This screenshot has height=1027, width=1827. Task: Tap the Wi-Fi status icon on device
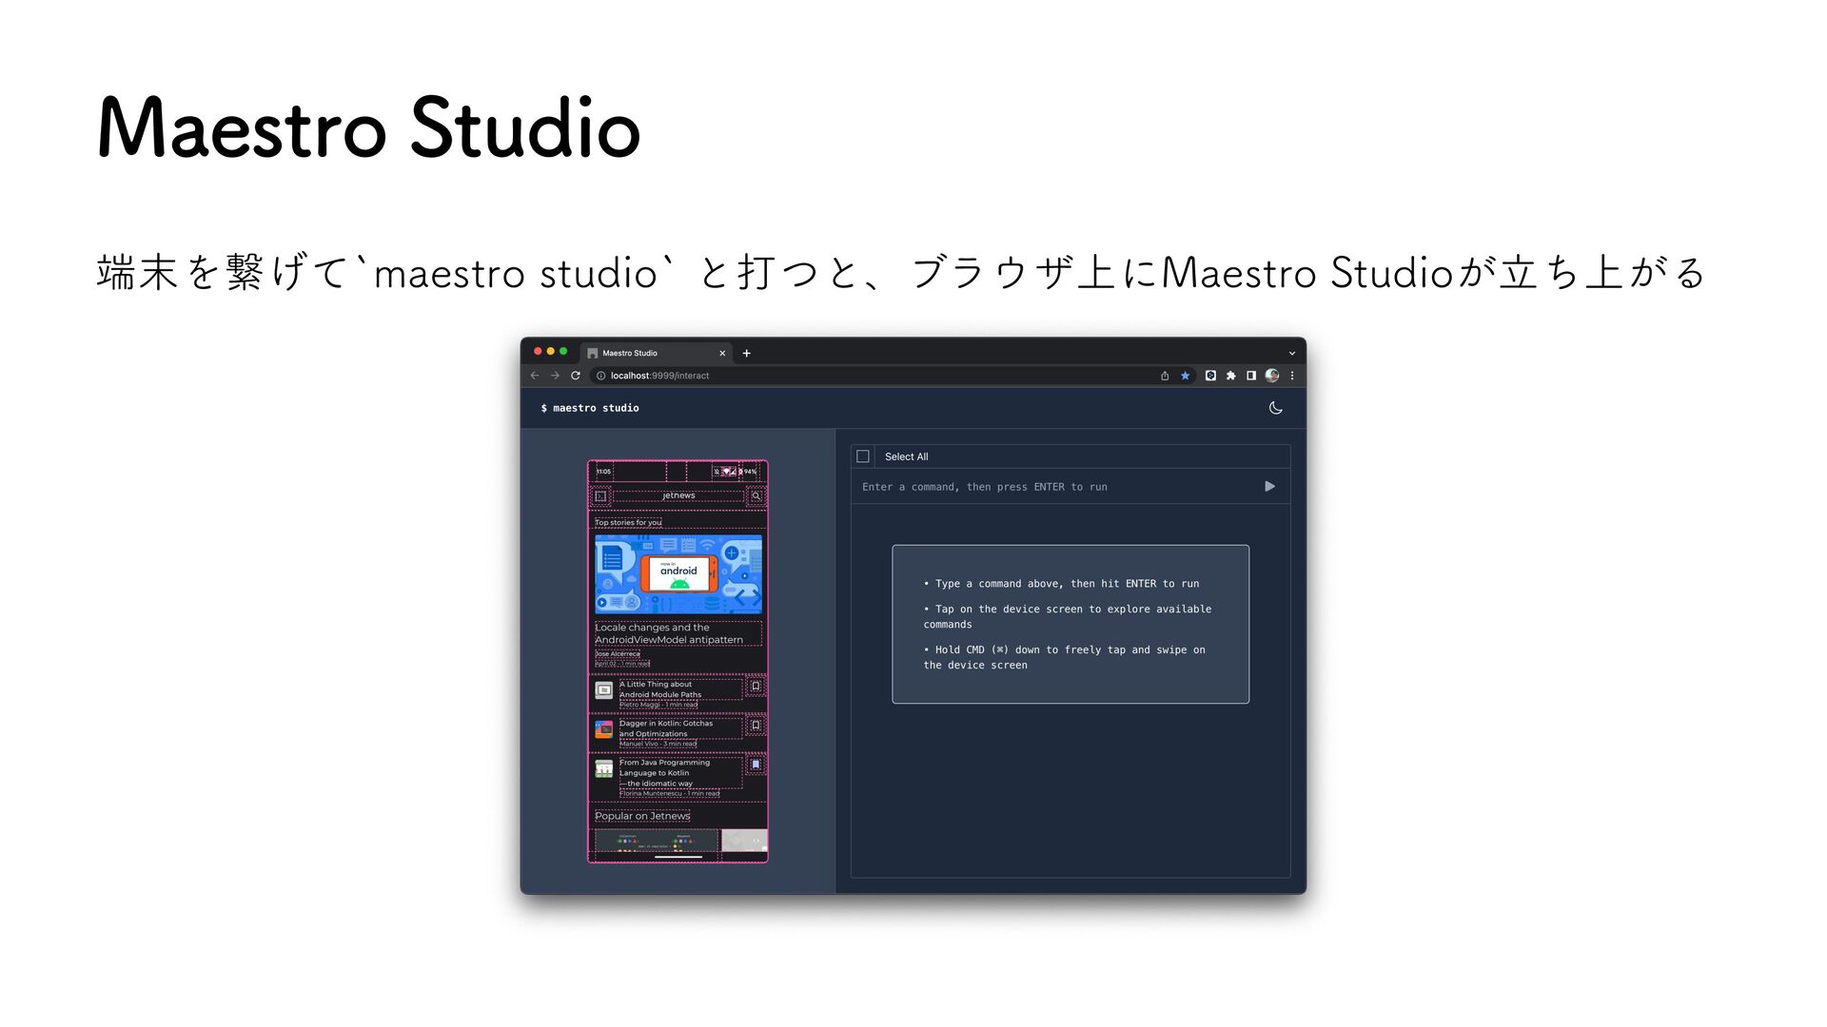(726, 472)
